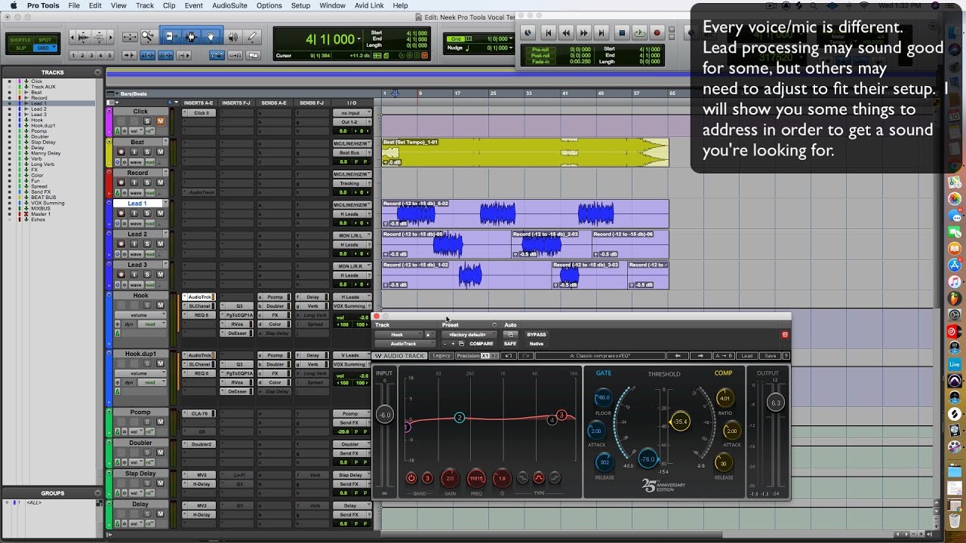The height and width of the screenshot is (543, 966).
Task: Click the Legacy button in AudioTrack
Action: pos(441,356)
